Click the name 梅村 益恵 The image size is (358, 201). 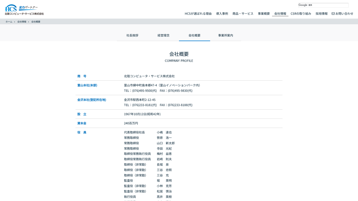coord(164,154)
